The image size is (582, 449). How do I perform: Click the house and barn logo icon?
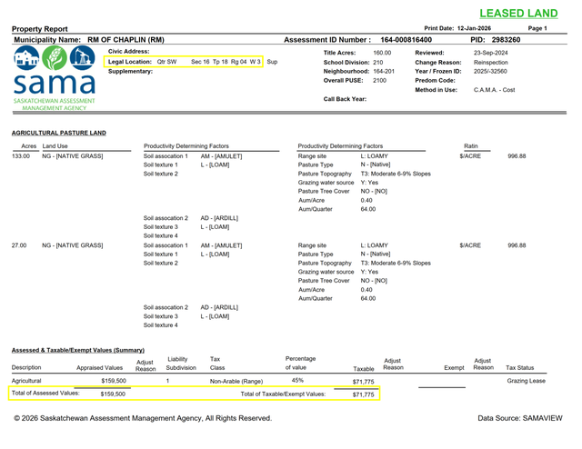coord(22,61)
